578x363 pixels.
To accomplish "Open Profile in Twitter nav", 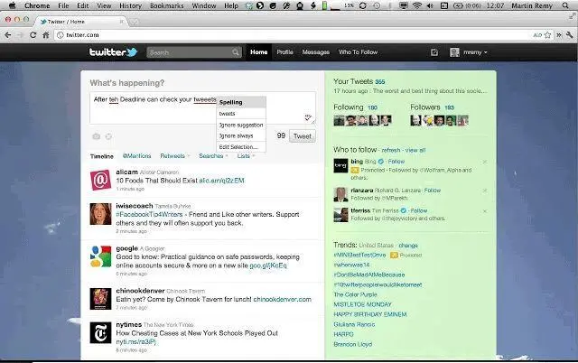I will [285, 52].
